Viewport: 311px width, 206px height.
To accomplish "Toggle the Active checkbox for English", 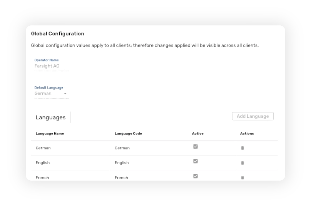I will click(x=196, y=161).
